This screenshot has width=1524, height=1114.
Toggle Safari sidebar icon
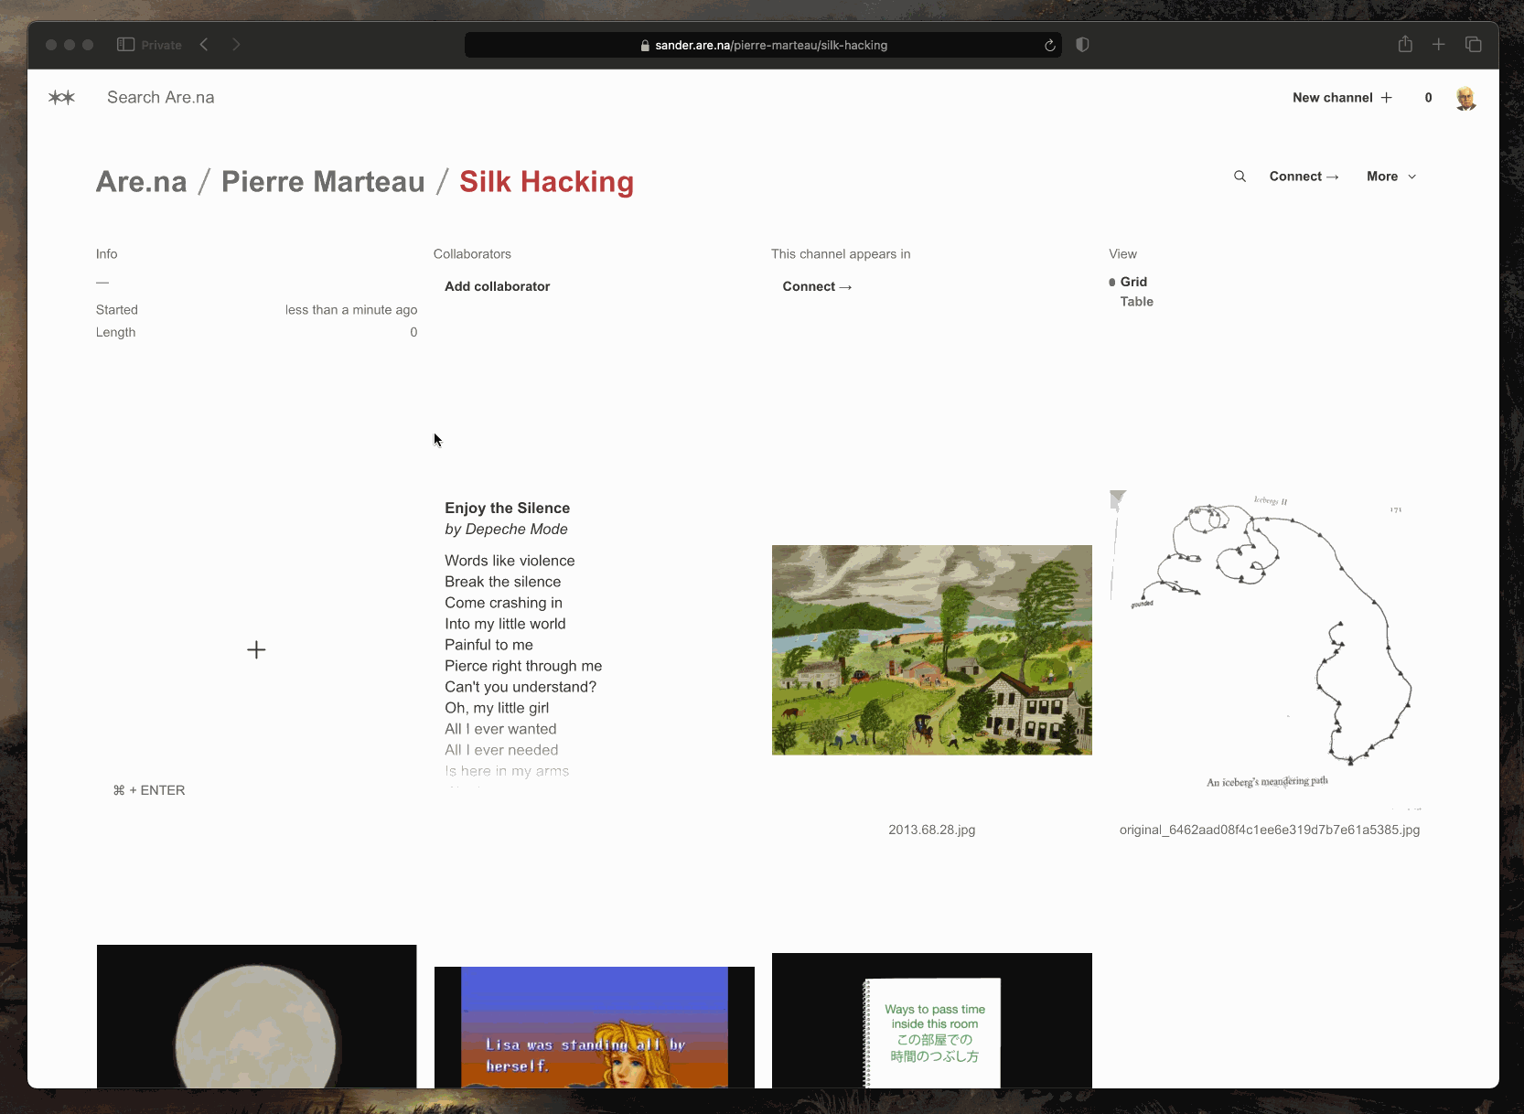point(126,45)
